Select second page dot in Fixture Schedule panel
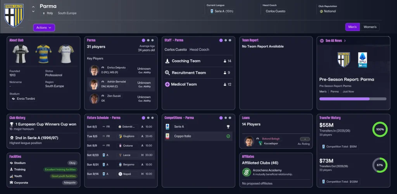The width and height of the screenshot is (397, 194). click(148, 118)
